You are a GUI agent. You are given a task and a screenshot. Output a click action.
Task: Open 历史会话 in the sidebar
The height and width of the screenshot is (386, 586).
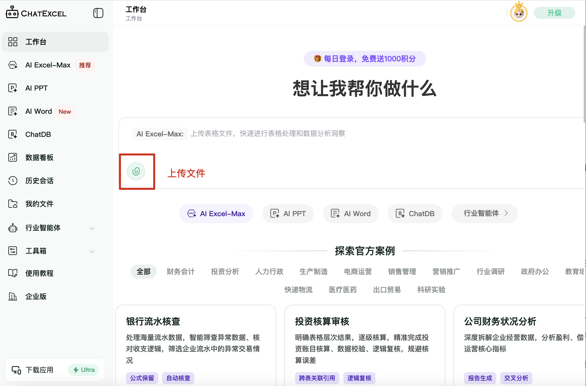point(55,181)
